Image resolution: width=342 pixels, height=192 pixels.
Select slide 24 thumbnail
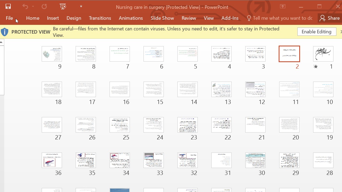click(154, 125)
